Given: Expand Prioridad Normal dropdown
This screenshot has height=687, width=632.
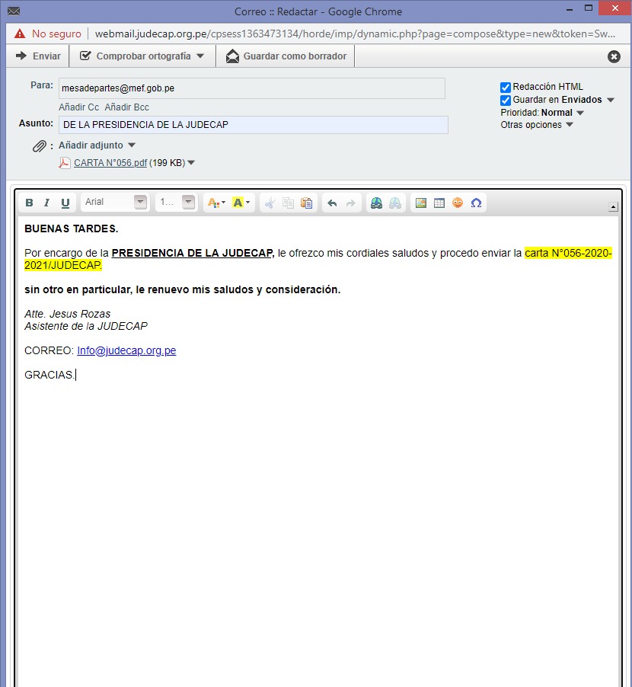Looking at the screenshot, I should click(x=562, y=113).
